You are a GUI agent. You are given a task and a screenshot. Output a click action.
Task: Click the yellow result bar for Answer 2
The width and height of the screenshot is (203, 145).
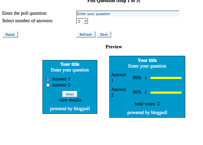(166, 92)
